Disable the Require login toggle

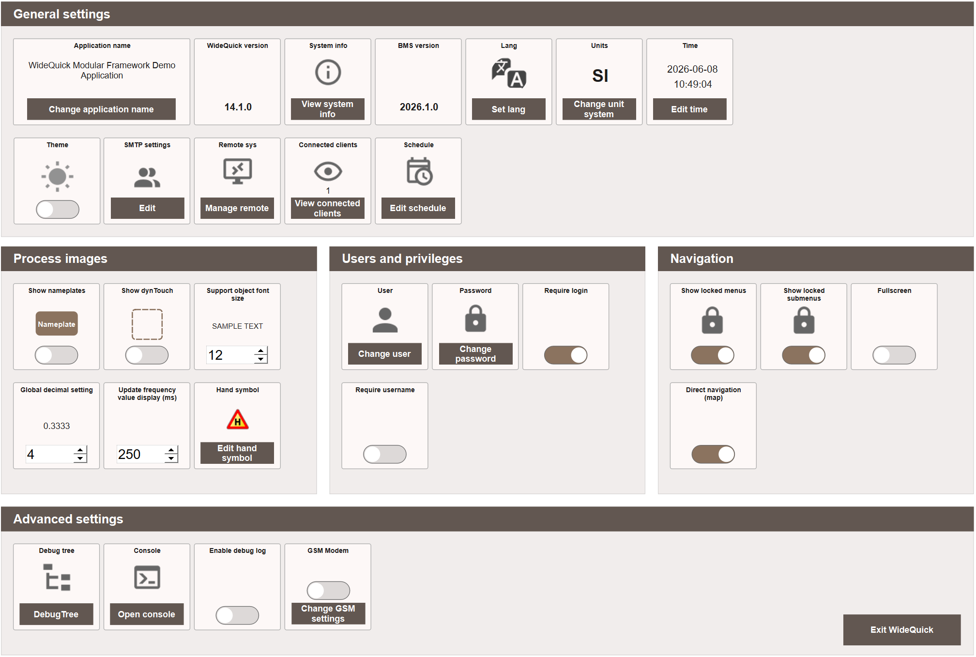click(x=566, y=355)
